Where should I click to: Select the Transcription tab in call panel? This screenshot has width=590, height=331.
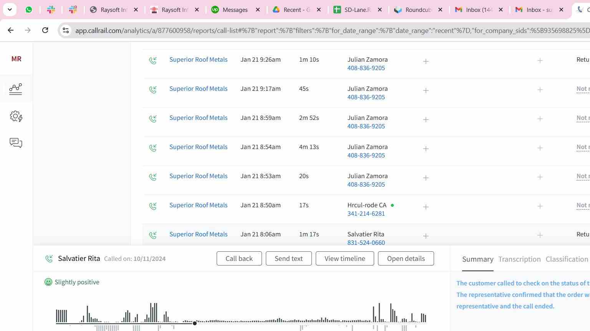(x=519, y=259)
